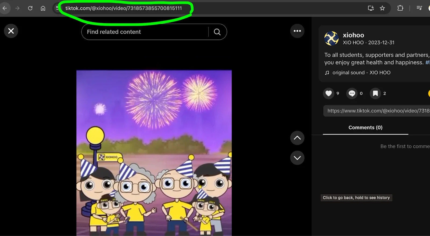Screen dimensions: 430x236
Task: Go to previous video with up chevron
Action: tap(297, 138)
